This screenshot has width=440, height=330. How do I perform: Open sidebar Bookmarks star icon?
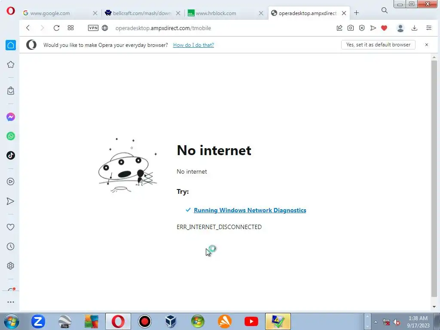click(11, 64)
